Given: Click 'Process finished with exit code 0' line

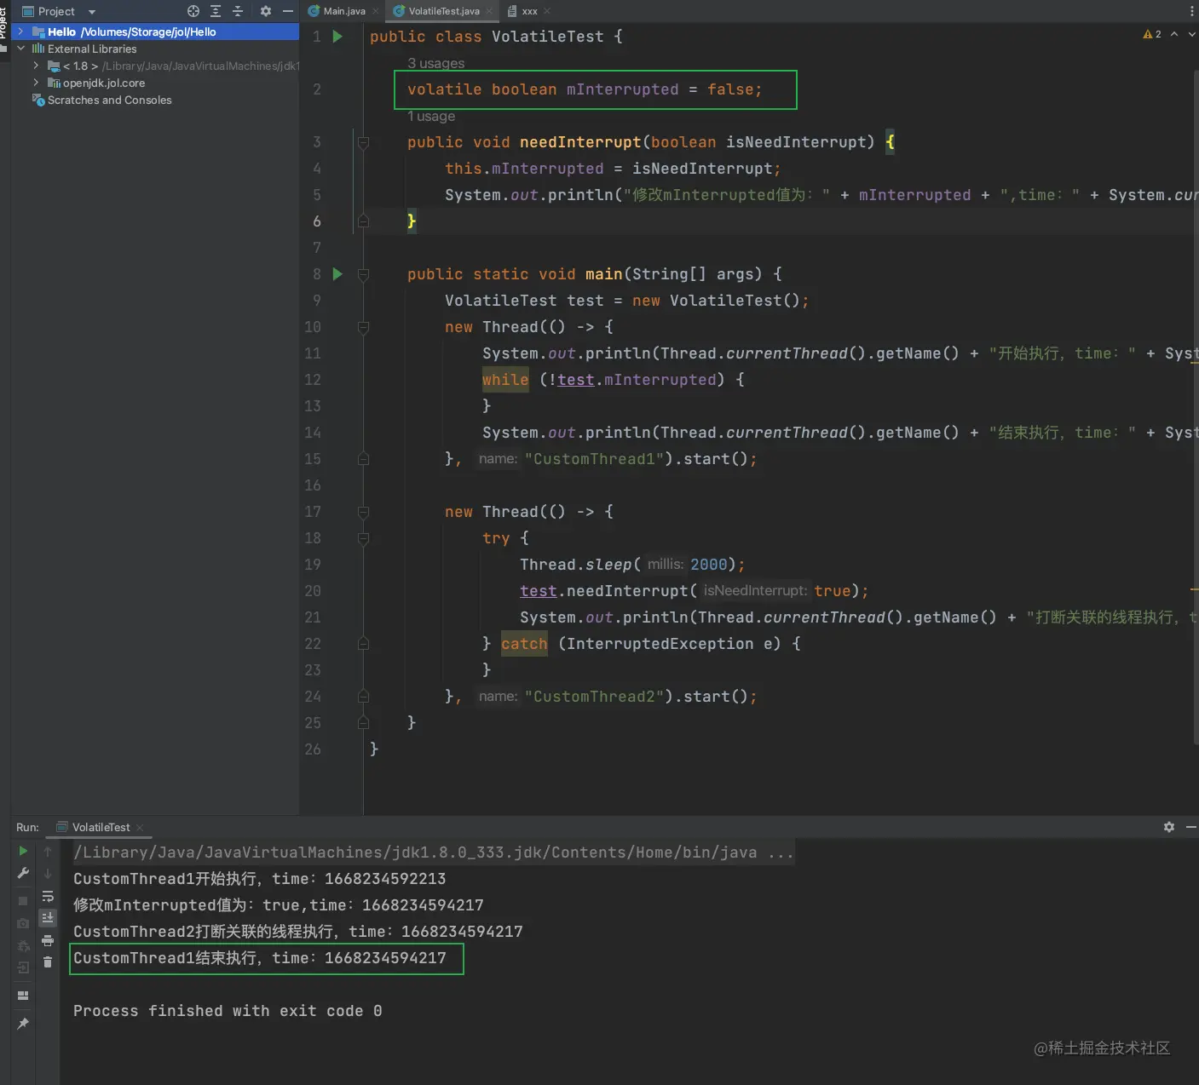Looking at the screenshot, I should click(x=228, y=1011).
